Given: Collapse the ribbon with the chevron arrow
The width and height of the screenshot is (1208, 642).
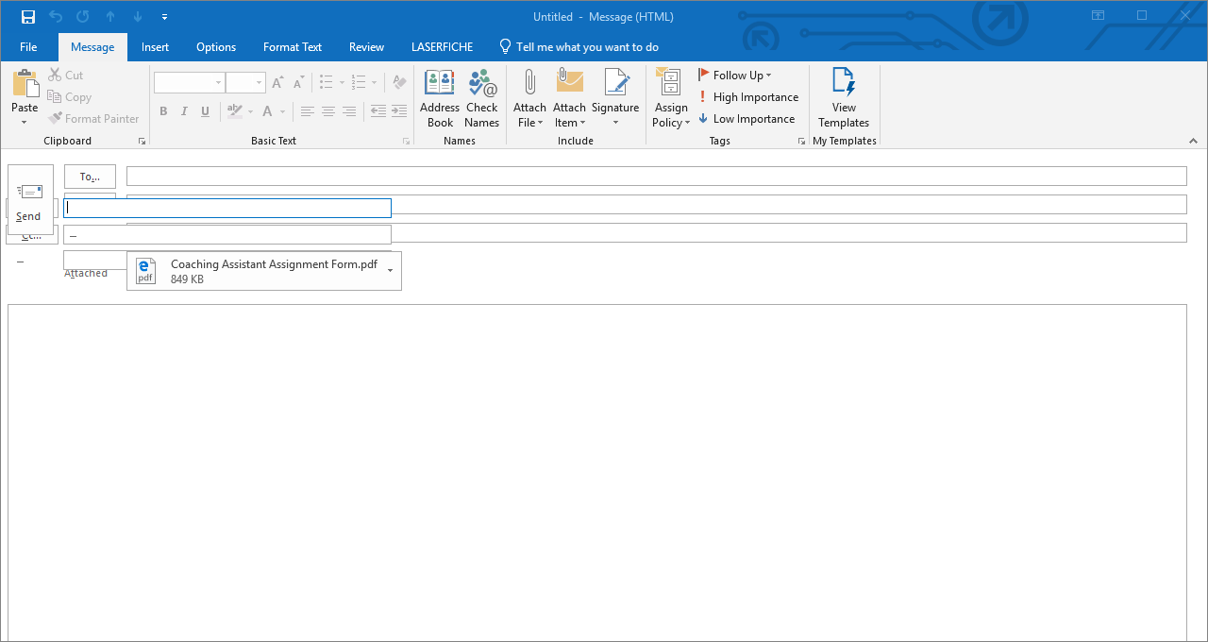Looking at the screenshot, I should tap(1193, 141).
